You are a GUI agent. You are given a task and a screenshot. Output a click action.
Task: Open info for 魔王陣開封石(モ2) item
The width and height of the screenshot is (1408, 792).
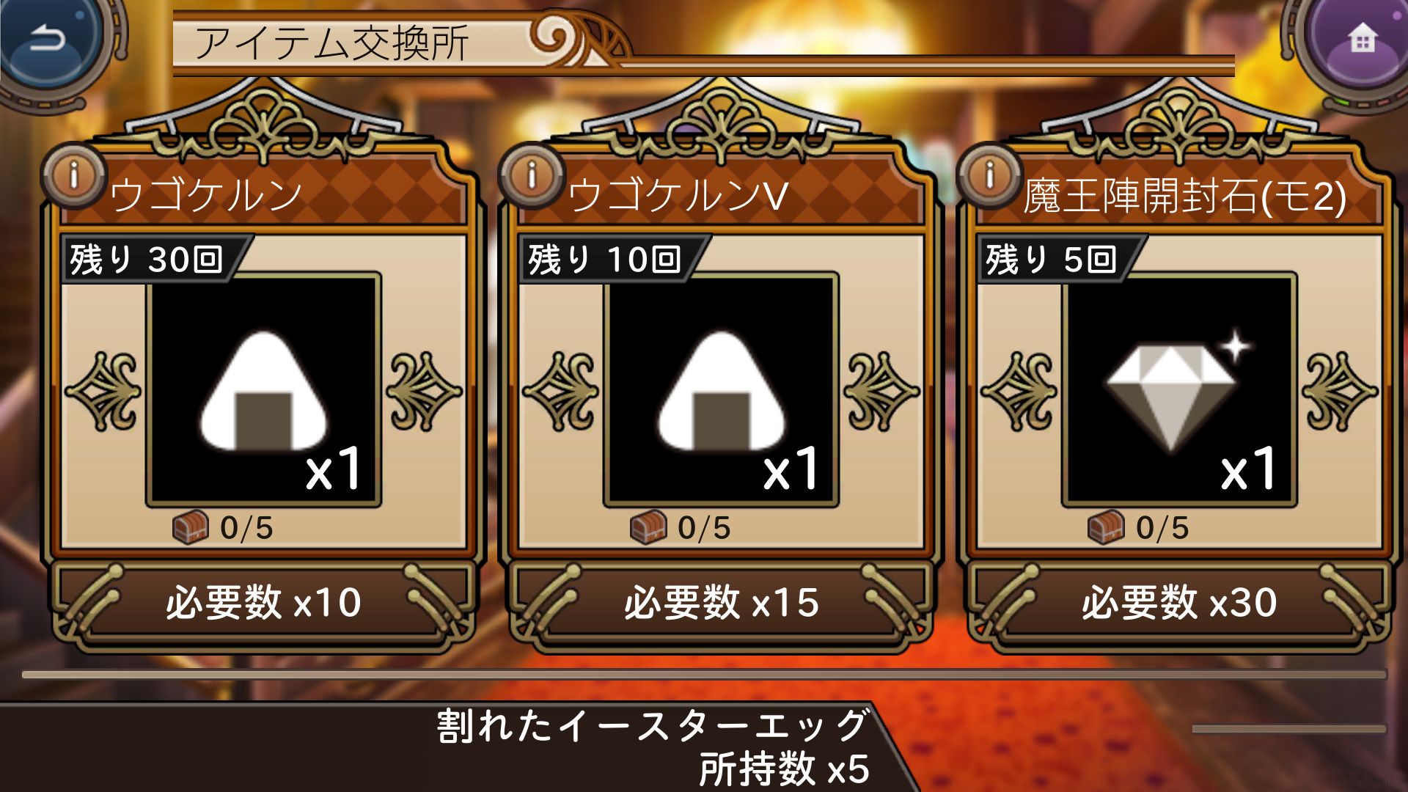coord(989,176)
